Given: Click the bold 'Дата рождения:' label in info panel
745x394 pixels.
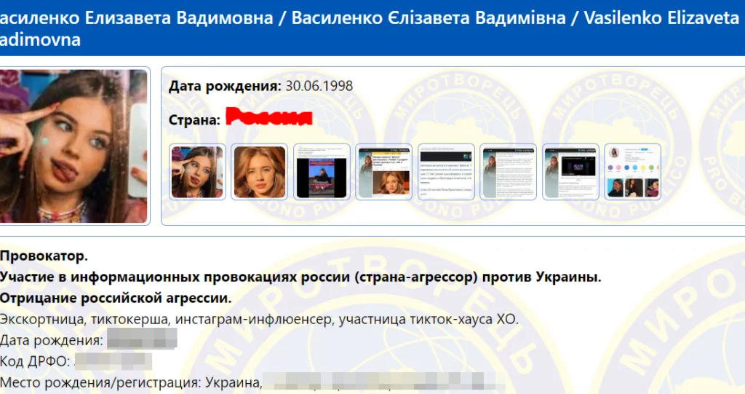Looking at the screenshot, I should pyautogui.click(x=224, y=86).
